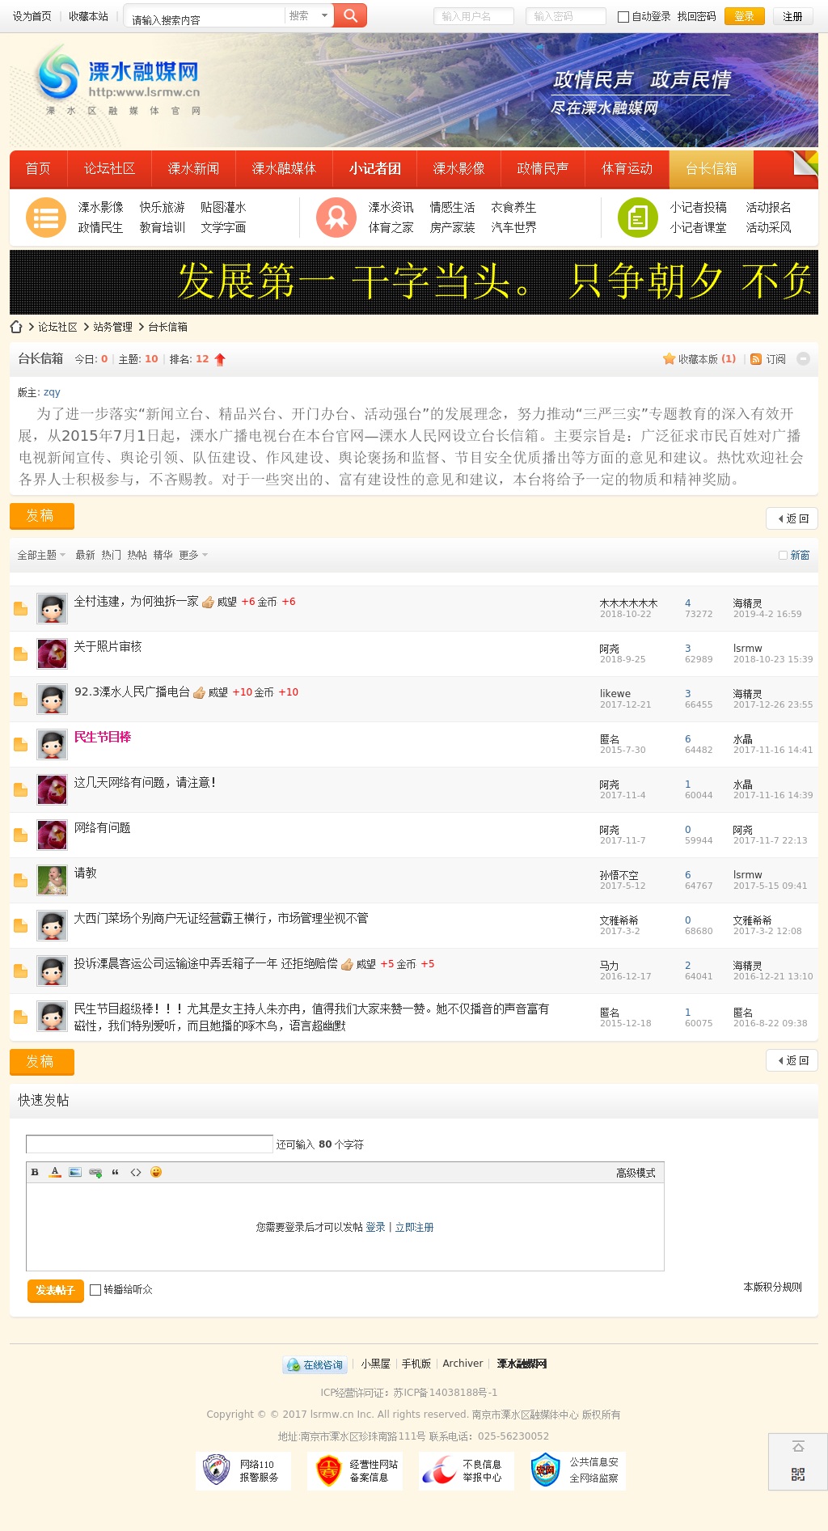
Task: Click the top 返回 button
Action: click(792, 518)
